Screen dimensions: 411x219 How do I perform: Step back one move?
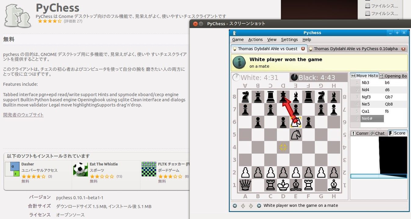click(x=243, y=206)
